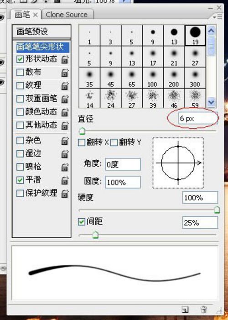Toggle lock icon for 保护纹理
Image resolution: width=228 pixels, height=320 pixels.
click(65, 194)
